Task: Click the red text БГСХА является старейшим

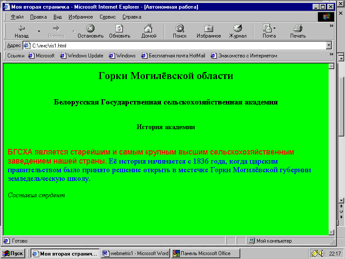Action: click(x=59, y=152)
